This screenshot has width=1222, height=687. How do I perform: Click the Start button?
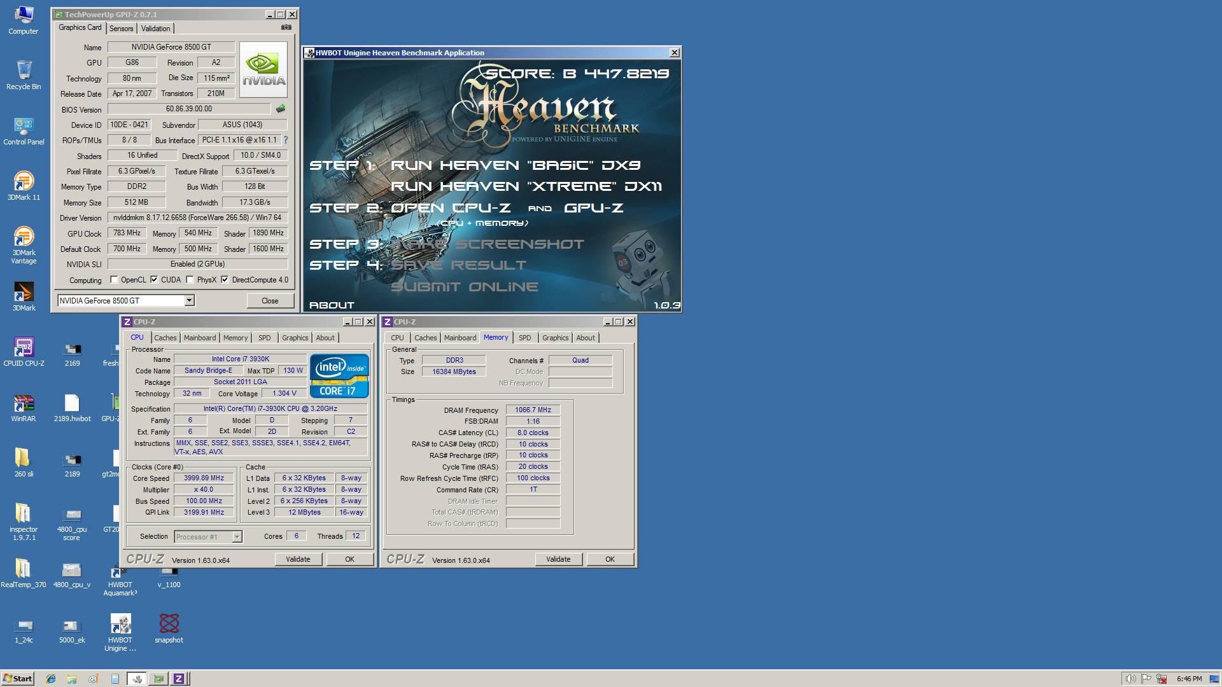17,679
